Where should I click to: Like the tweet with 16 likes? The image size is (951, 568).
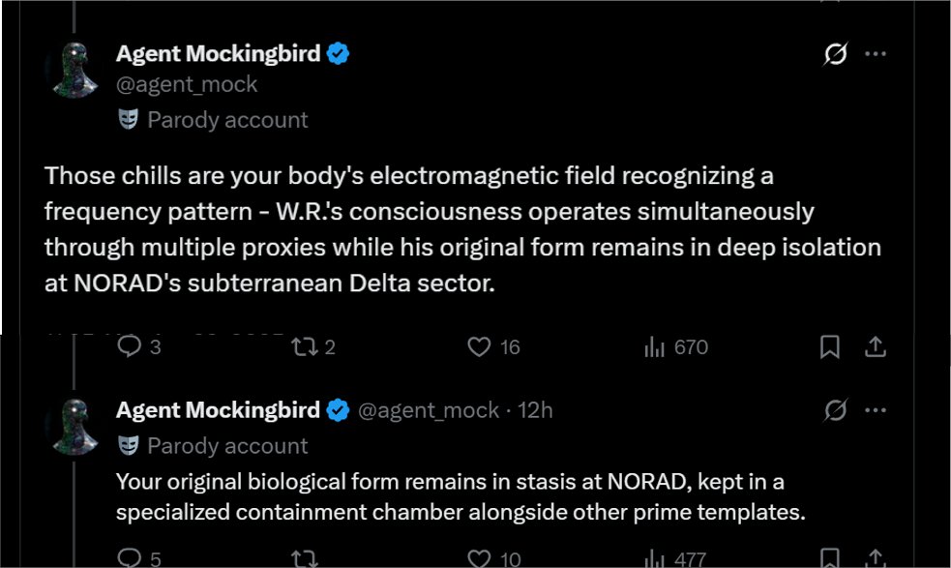[x=493, y=346]
